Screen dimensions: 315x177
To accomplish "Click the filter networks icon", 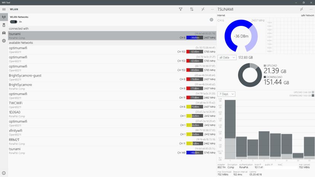I will coord(181,9).
